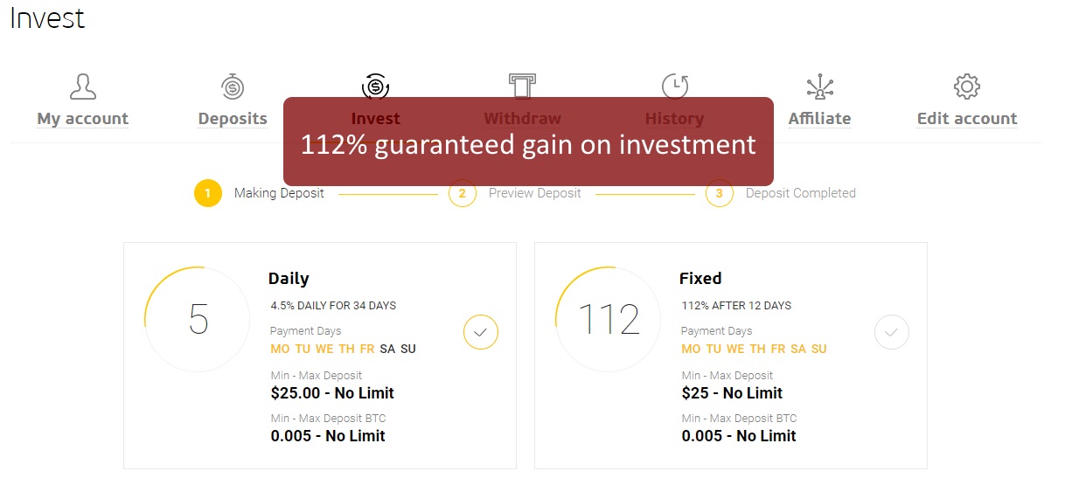Viewport: 1072px width, 485px height.
Task: Click the Affiliate menu label
Action: pos(819,119)
